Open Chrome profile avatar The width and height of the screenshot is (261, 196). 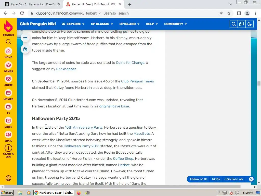pos(247,13)
